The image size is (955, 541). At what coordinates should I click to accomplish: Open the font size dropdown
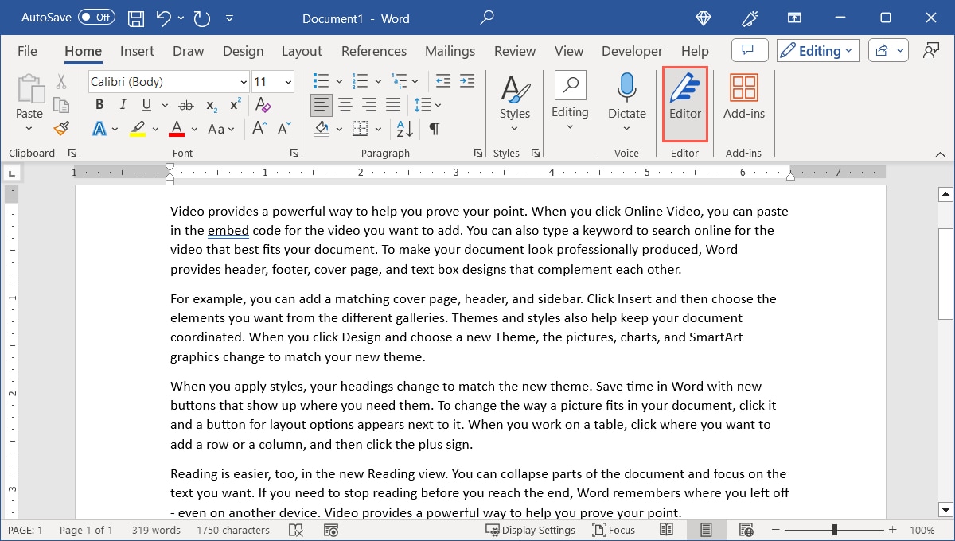pos(288,81)
